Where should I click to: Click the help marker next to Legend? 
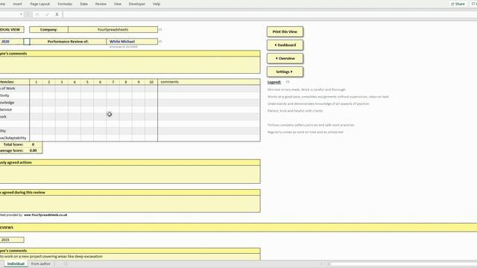point(288,82)
